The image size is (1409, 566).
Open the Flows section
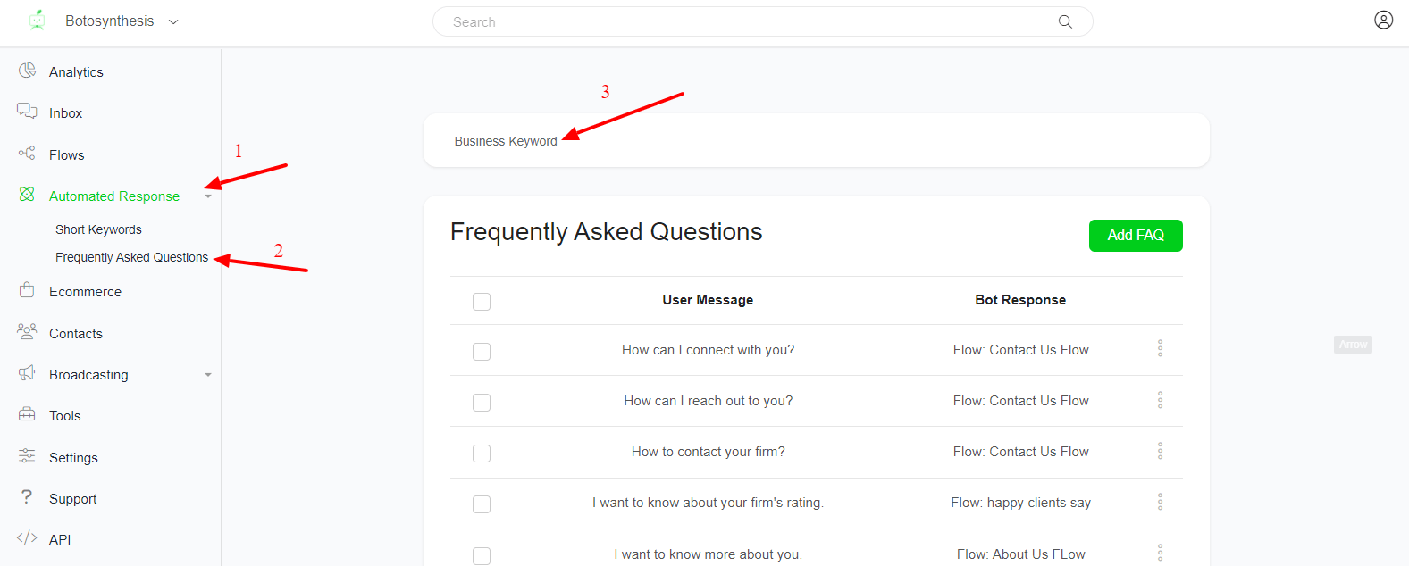[x=66, y=155]
